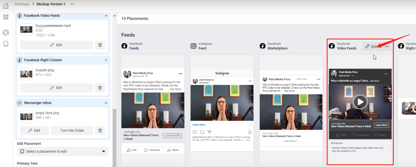The width and height of the screenshot is (416, 167).
Task: Click the Instagram ad image in Feed preview
Action: point(222,103)
